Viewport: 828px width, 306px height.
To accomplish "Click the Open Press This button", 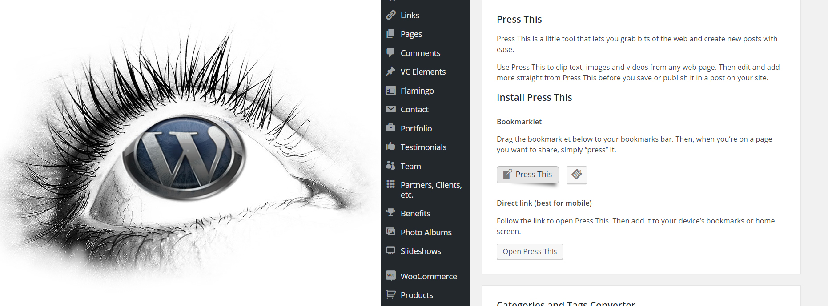I will 530,251.
